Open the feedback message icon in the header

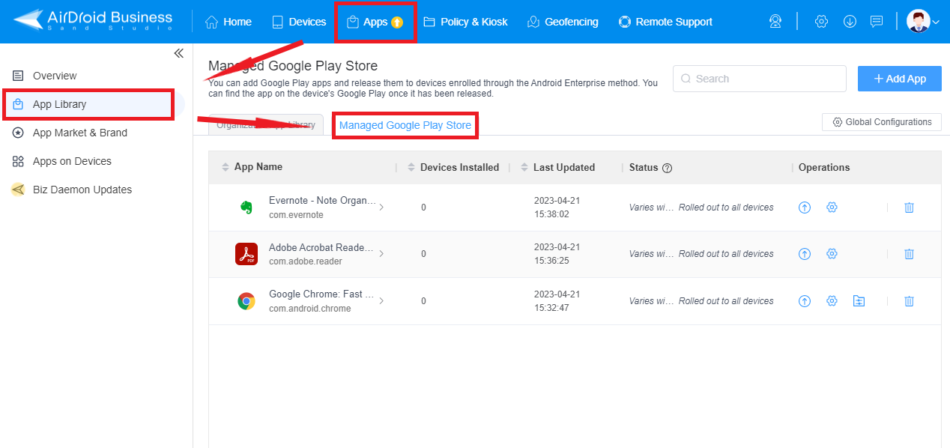[x=876, y=22]
